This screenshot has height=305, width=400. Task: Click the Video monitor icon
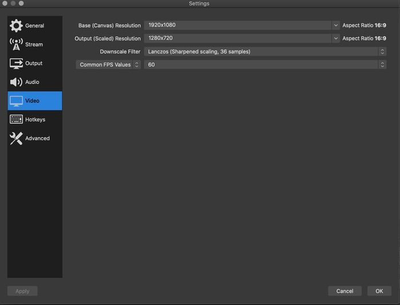[x=16, y=101]
